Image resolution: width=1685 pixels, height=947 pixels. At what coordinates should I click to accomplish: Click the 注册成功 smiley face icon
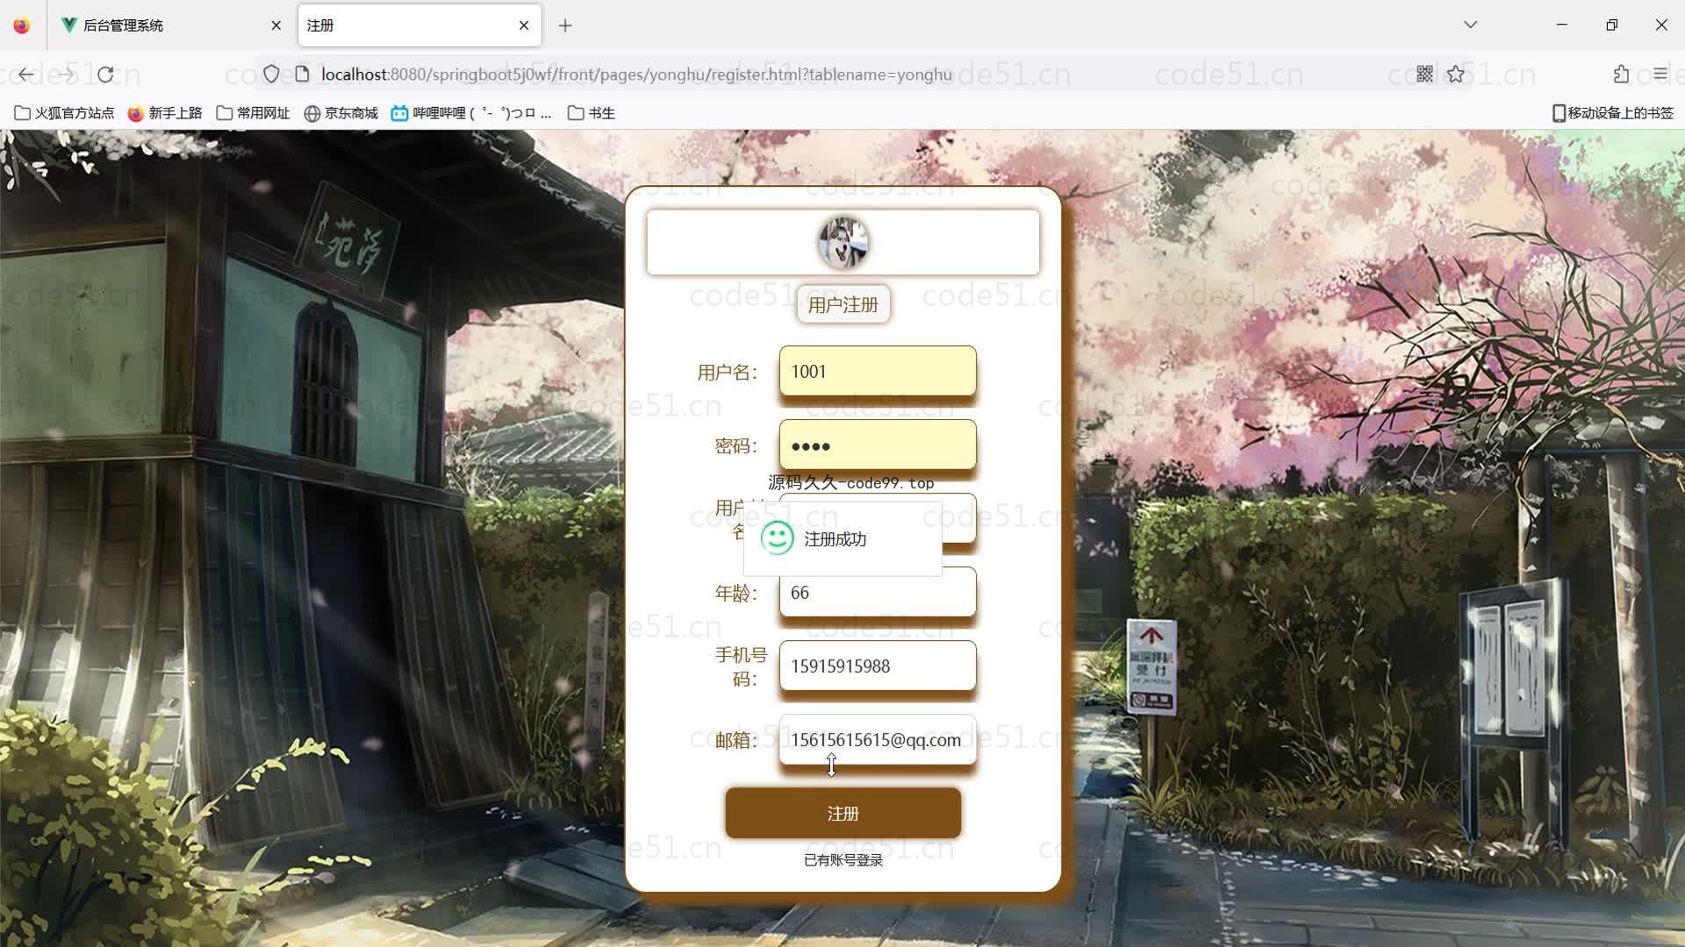(778, 538)
